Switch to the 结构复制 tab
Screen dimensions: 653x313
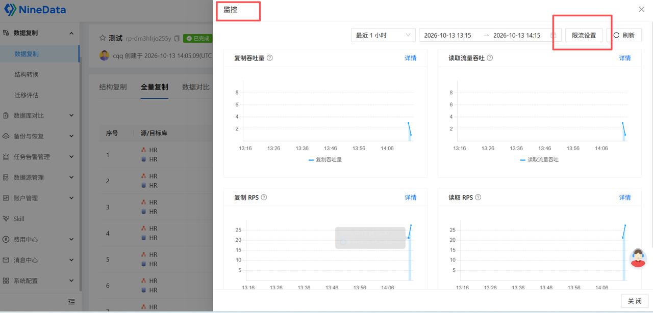113,87
